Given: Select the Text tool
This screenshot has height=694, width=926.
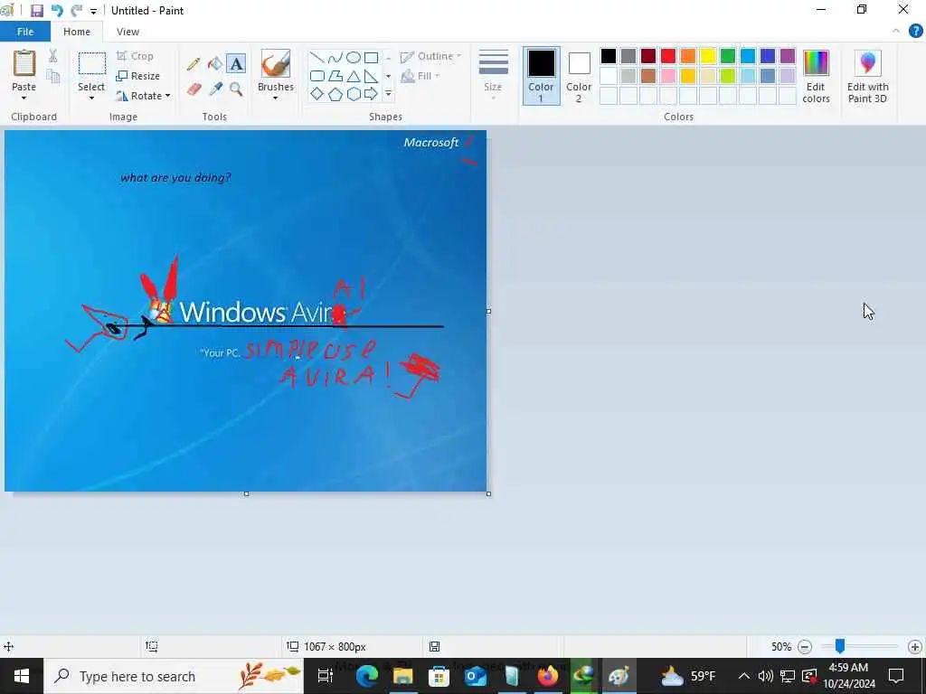Looking at the screenshot, I should (x=236, y=64).
